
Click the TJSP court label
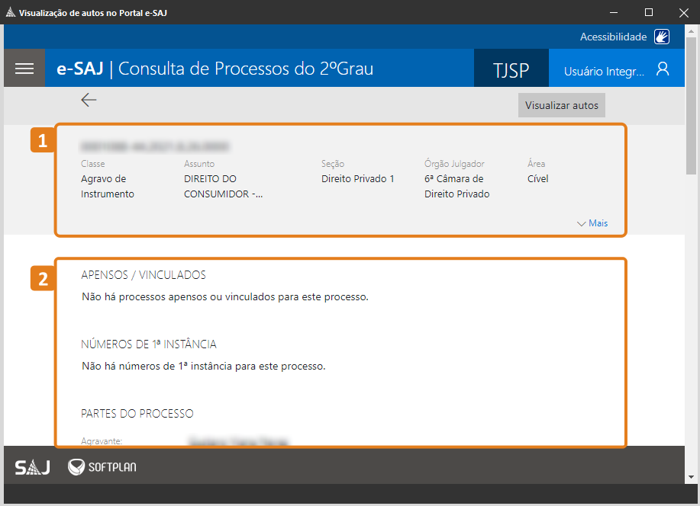(511, 69)
